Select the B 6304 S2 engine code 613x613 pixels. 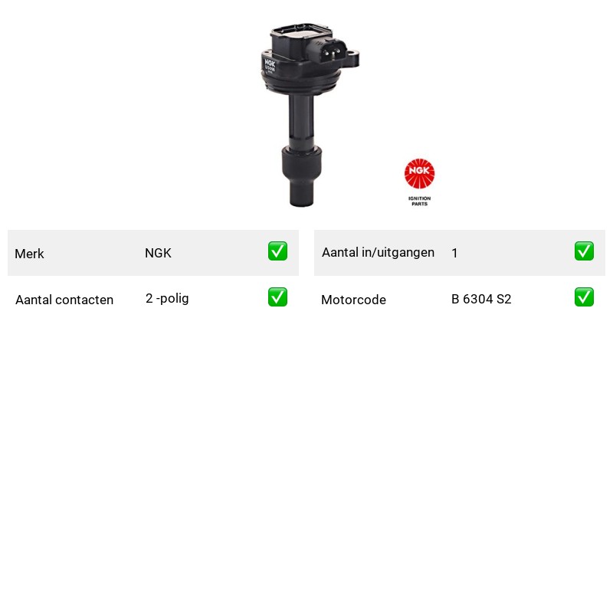pyautogui.click(x=481, y=299)
